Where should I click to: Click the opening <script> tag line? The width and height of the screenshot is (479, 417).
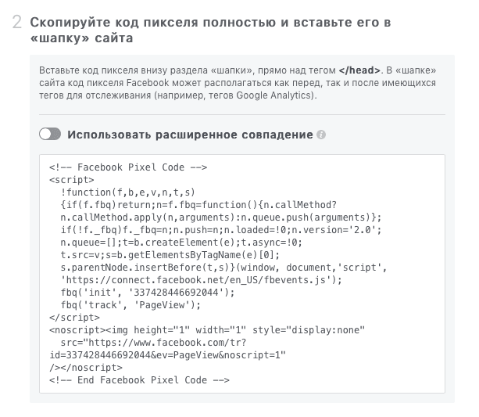click(72, 180)
